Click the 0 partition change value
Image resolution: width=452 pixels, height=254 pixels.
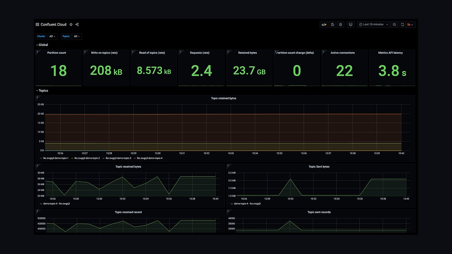(x=297, y=71)
